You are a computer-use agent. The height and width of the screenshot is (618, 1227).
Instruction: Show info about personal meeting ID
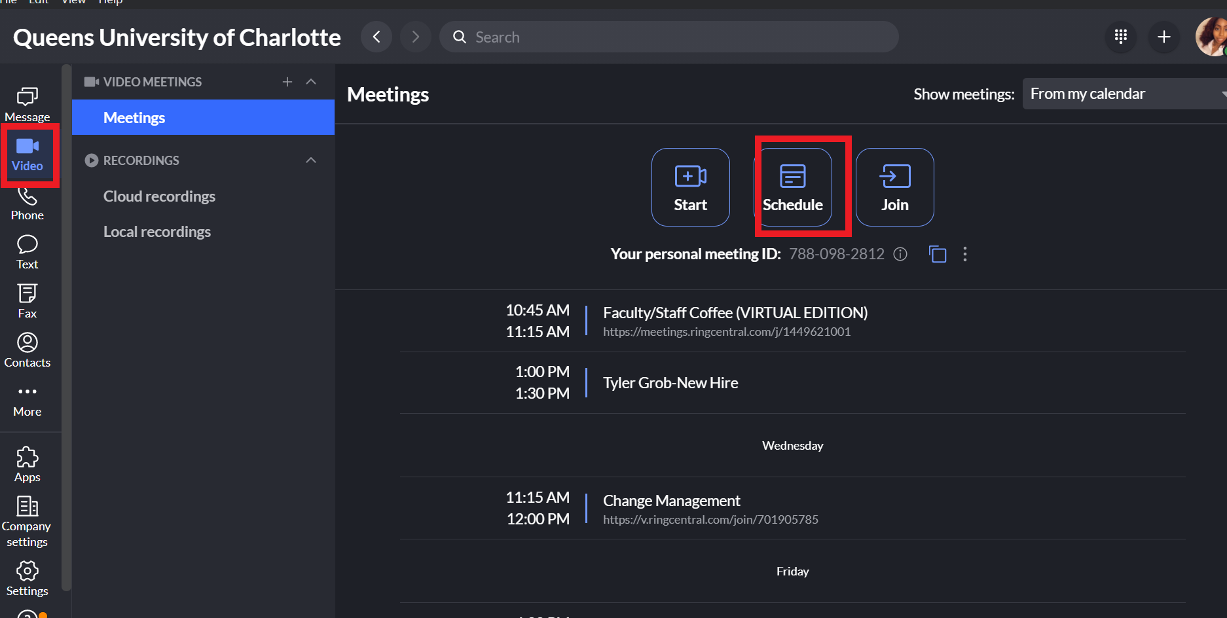coord(900,254)
